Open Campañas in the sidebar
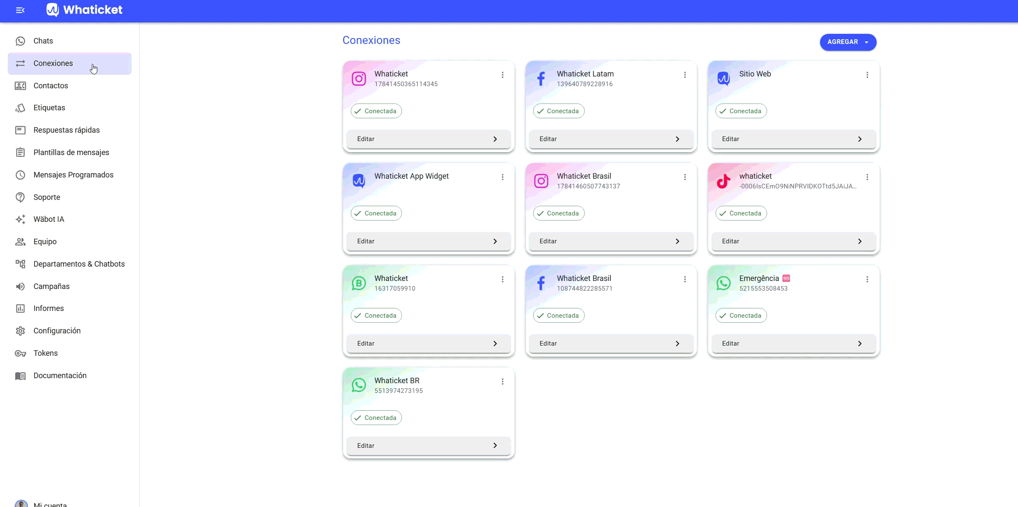The width and height of the screenshot is (1018, 507). point(69,286)
